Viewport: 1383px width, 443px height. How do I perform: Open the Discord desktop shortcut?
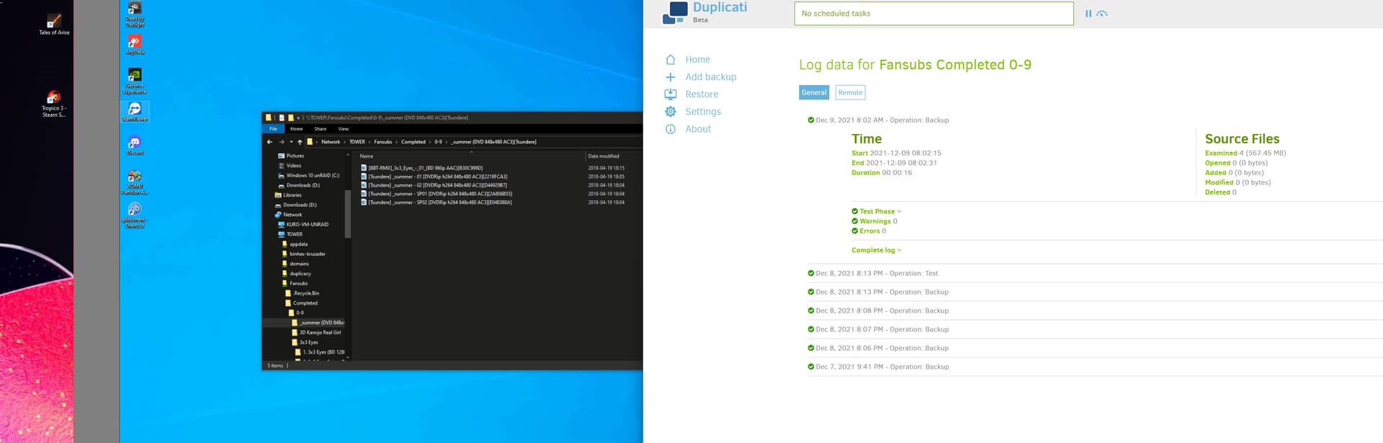(x=135, y=146)
